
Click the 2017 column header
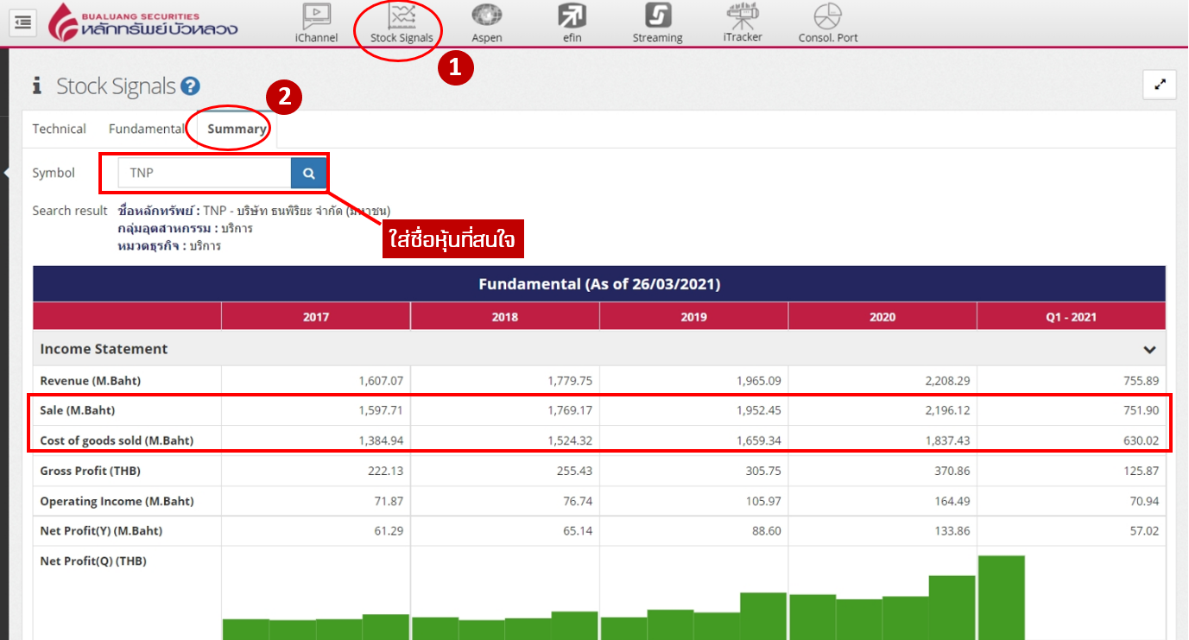coord(316,317)
